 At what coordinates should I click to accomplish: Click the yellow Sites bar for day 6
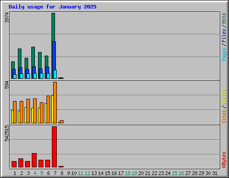click(46, 113)
